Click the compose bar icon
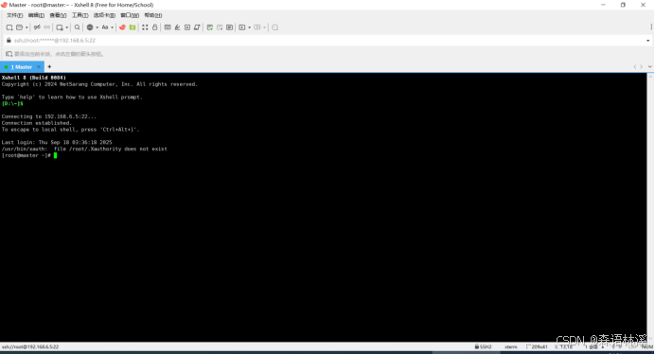The width and height of the screenshot is (655, 354). point(229,27)
